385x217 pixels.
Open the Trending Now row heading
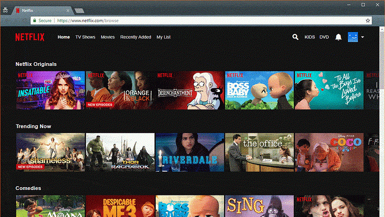coord(33,126)
